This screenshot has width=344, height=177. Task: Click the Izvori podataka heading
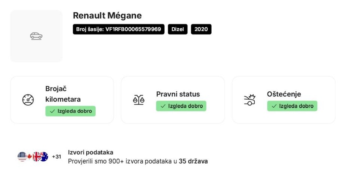click(x=91, y=152)
